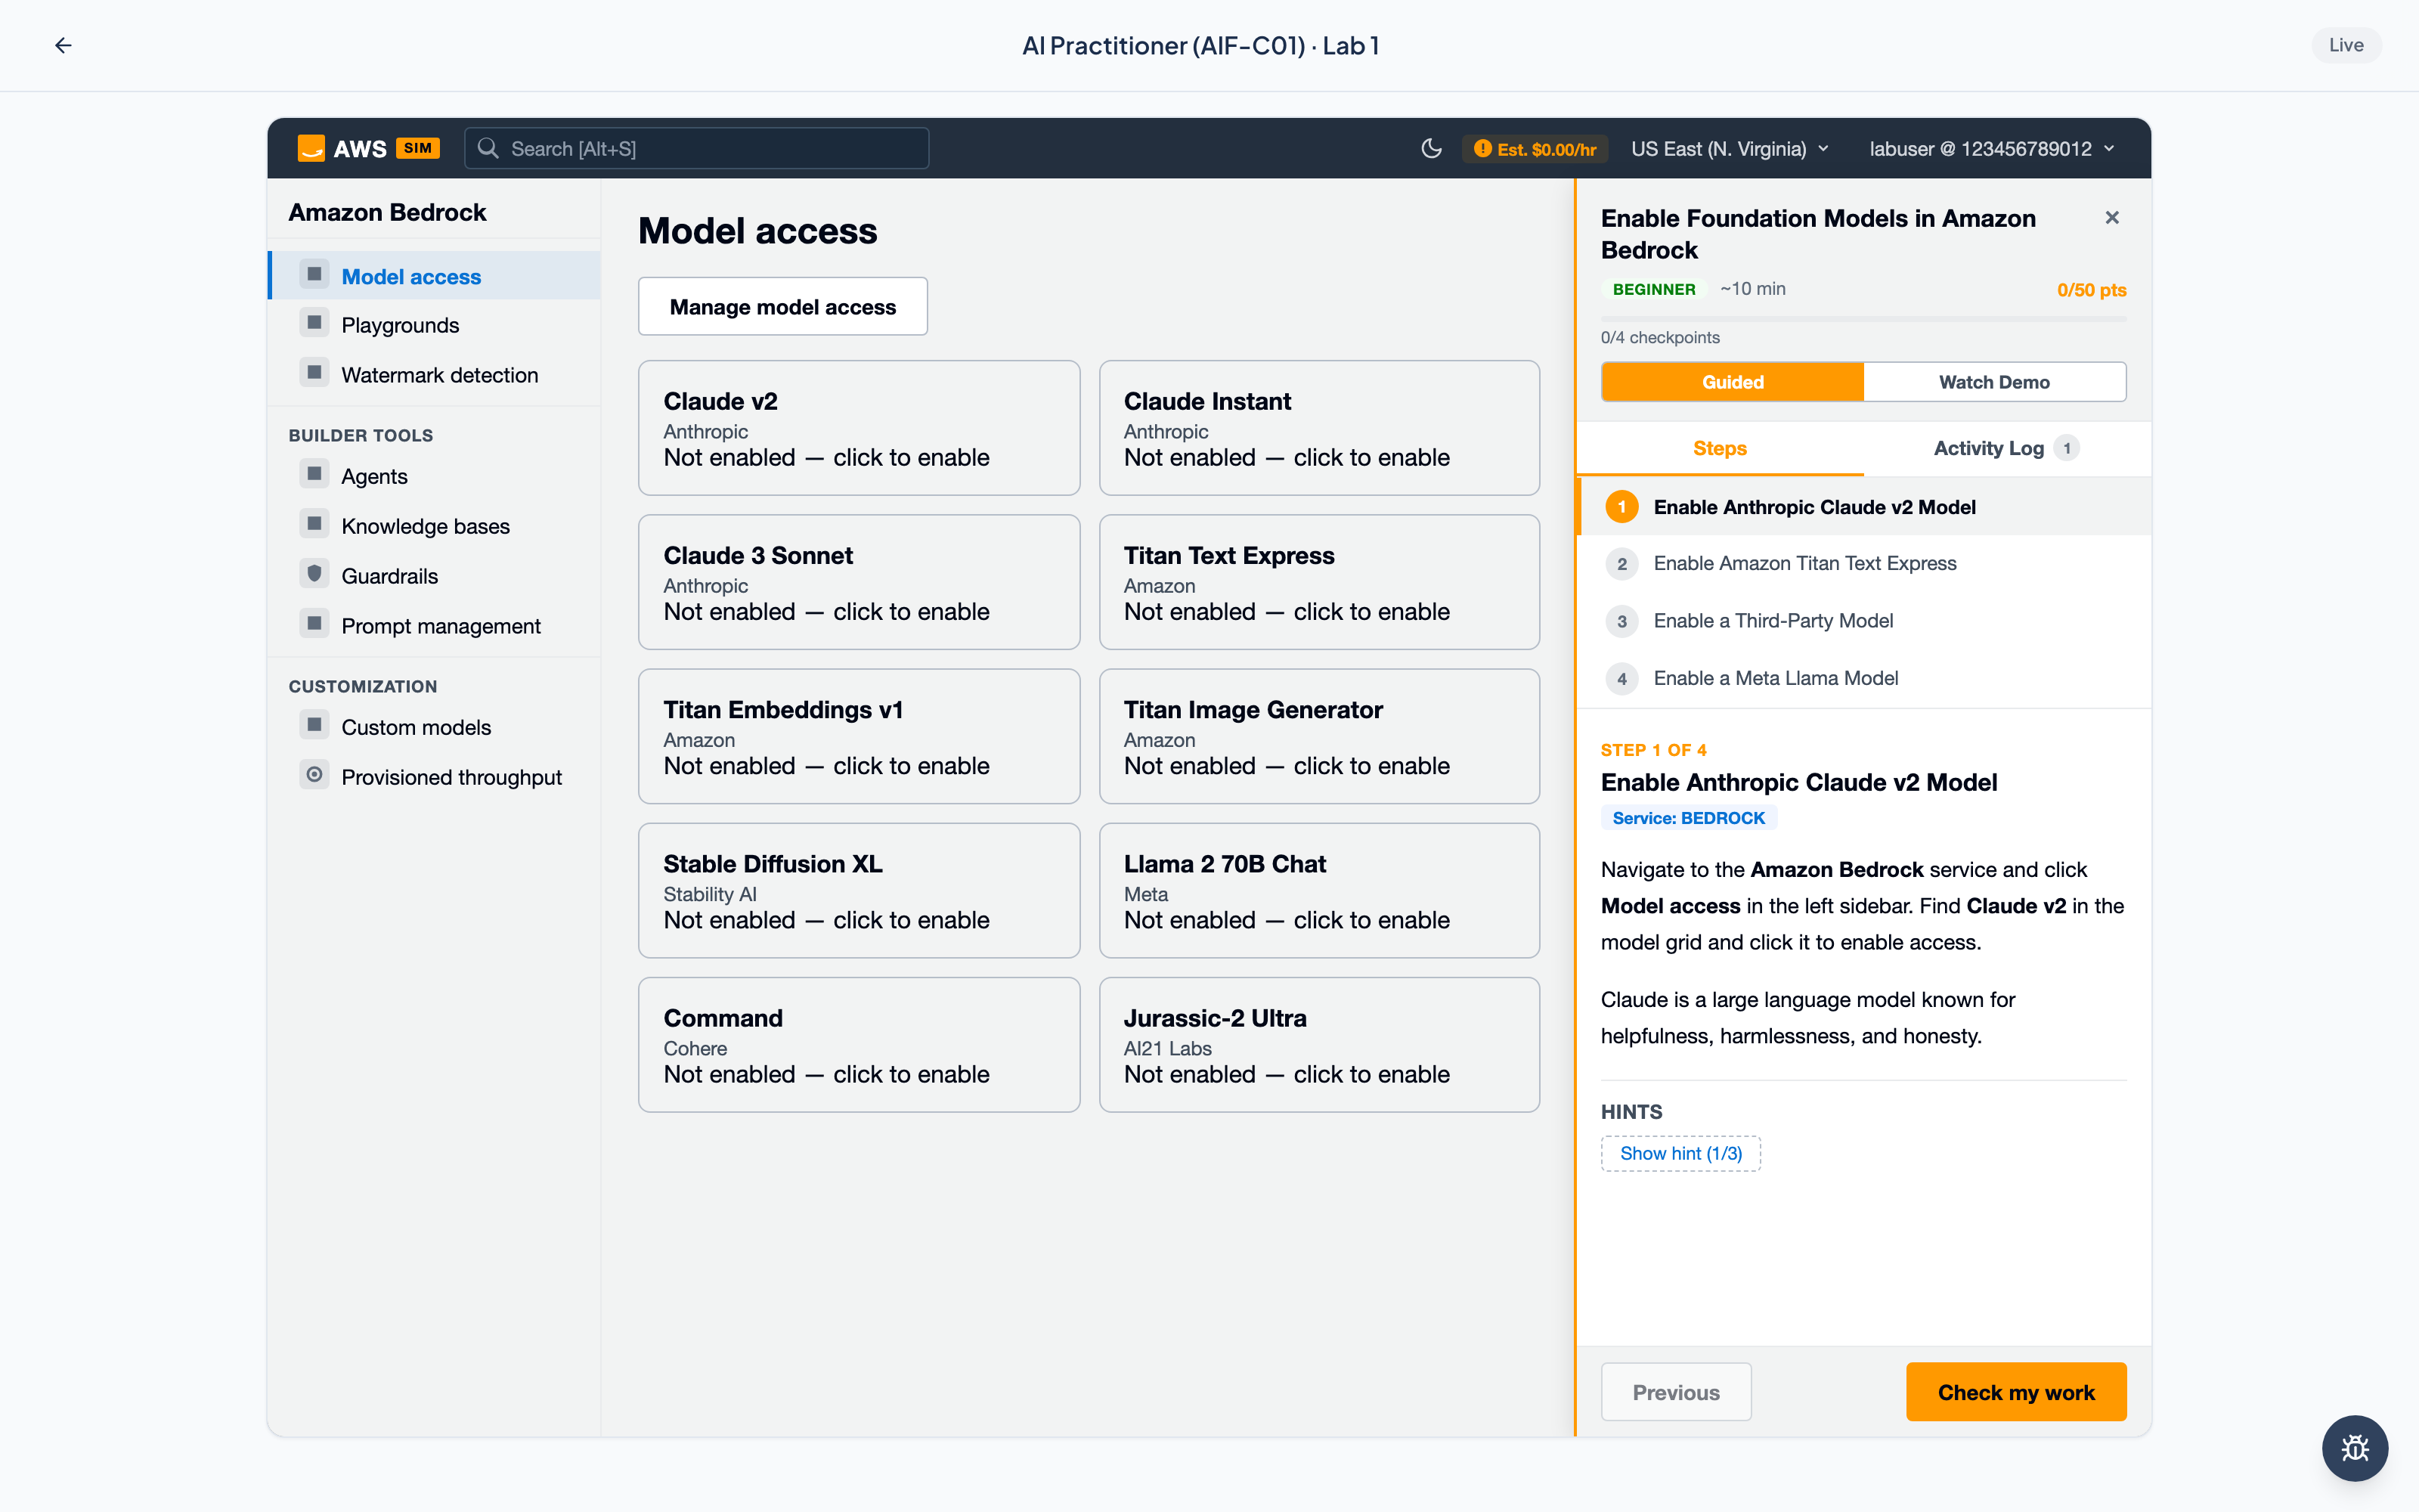This screenshot has width=2419, height=1512.
Task: Select step 2 Enable Amazon Titan Text Express
Action: 1864,564
